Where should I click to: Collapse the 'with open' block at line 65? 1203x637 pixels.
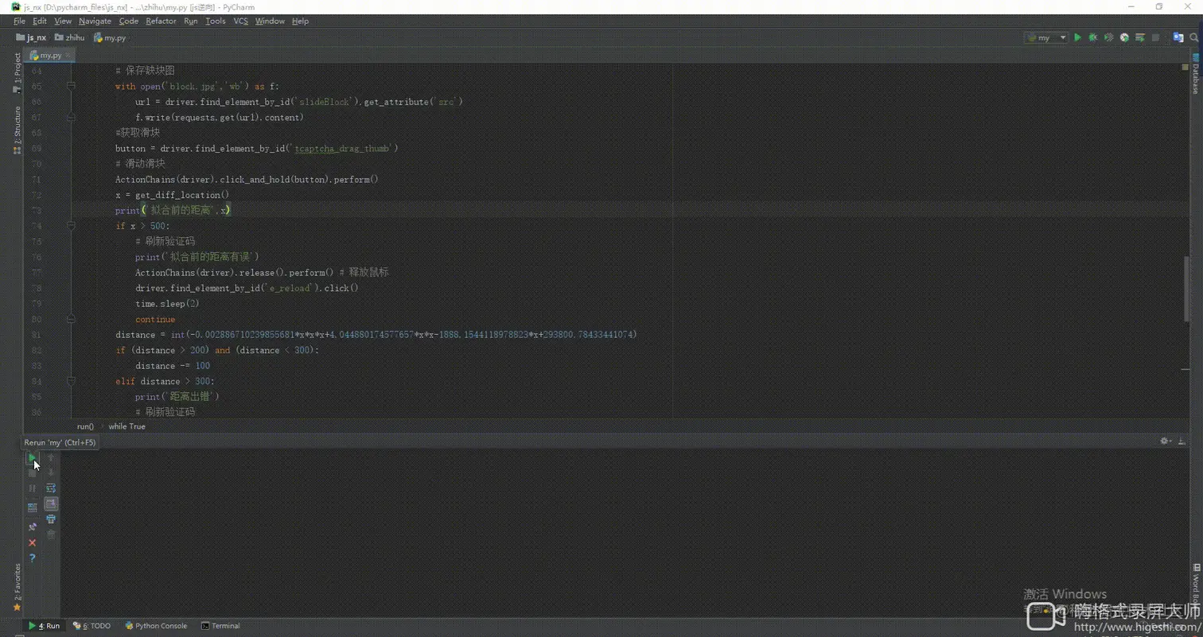(x=72, y=86)
